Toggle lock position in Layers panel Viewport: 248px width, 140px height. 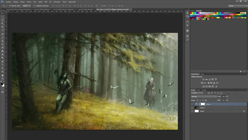pyautogui.click(x=203, y=100)
